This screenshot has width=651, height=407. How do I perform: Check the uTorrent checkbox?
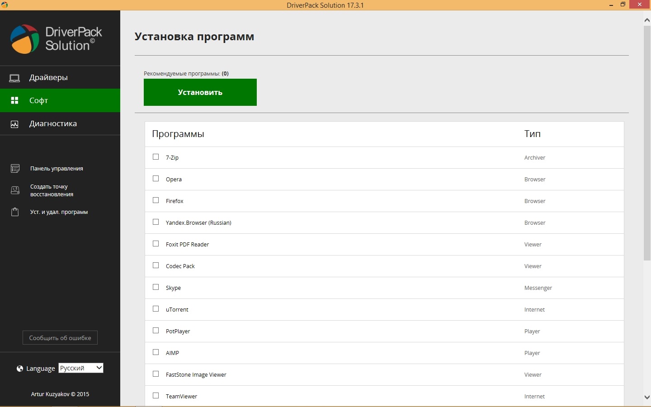pos(156,309)
